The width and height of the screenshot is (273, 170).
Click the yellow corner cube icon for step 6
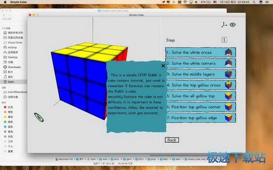229,107
